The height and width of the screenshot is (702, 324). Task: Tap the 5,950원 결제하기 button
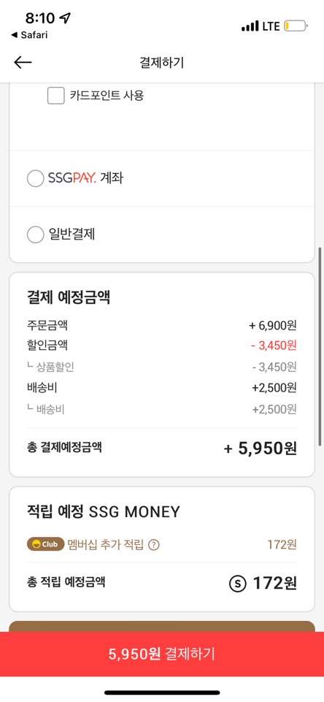click(x=162, y=654)
